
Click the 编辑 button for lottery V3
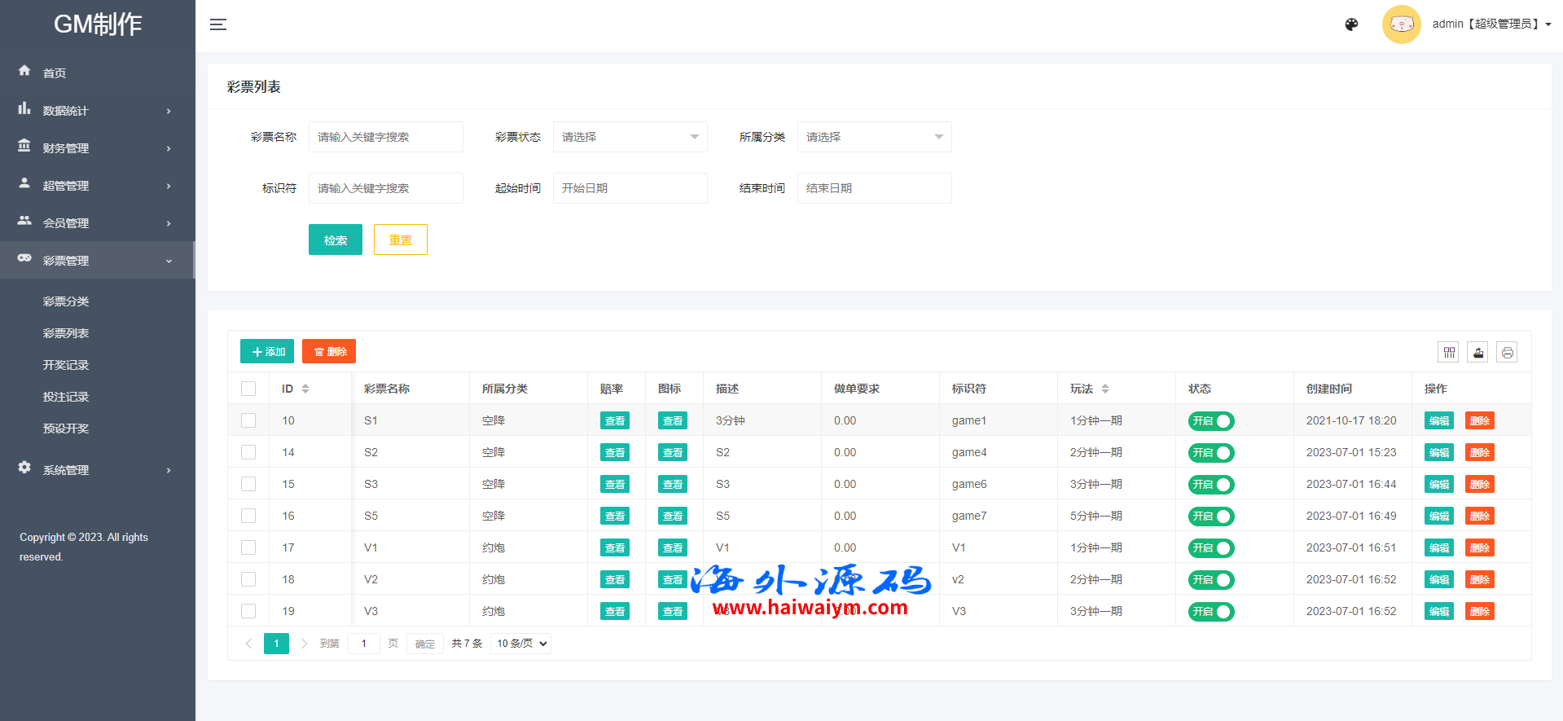point(1438,611)
